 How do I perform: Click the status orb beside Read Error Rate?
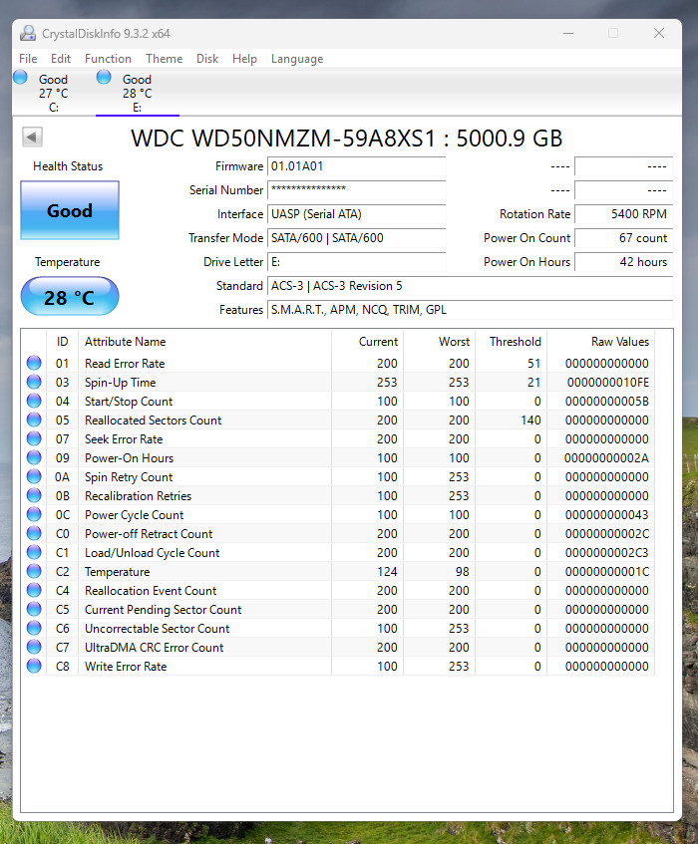click(x=34, y=363)
